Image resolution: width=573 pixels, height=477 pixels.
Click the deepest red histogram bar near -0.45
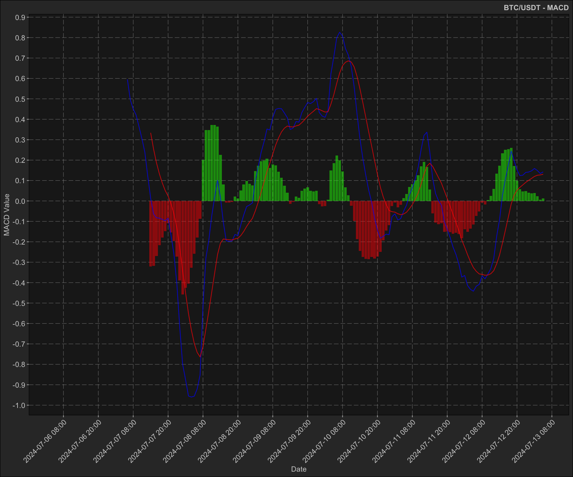(x=183, y=248)
